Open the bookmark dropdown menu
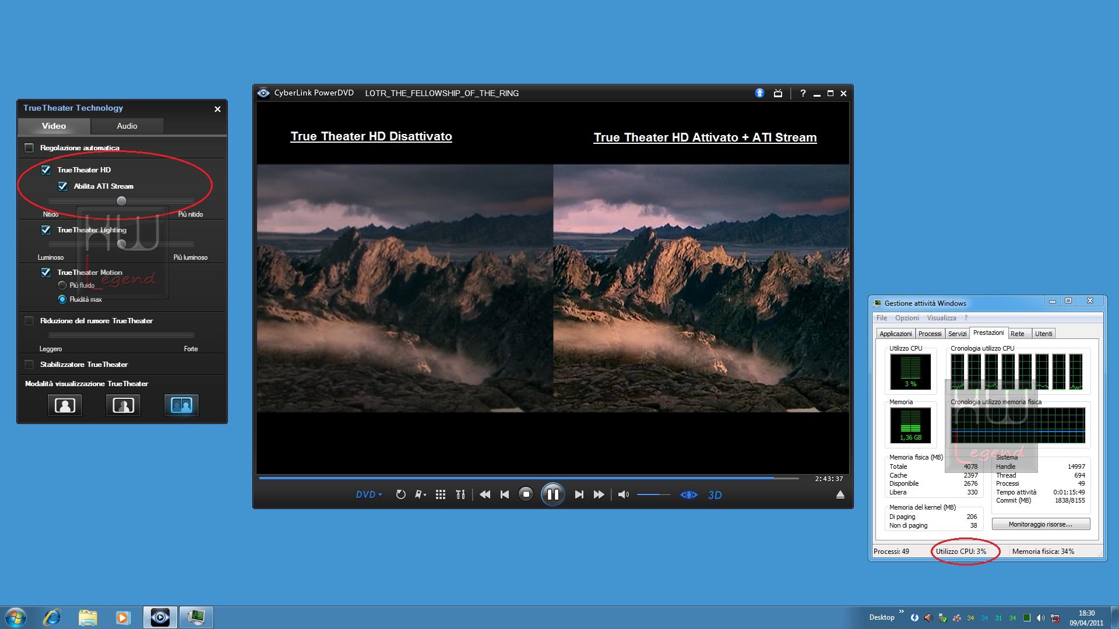Viewport: 1119px width, 629px height. tap(420, 494)
